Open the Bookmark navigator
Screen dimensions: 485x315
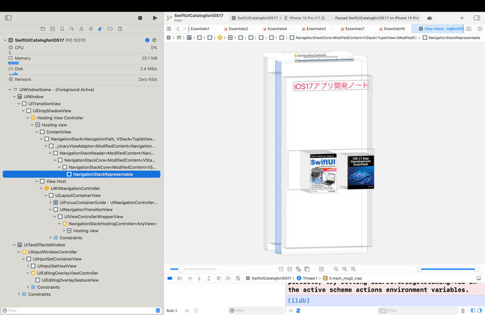[62, 28]
